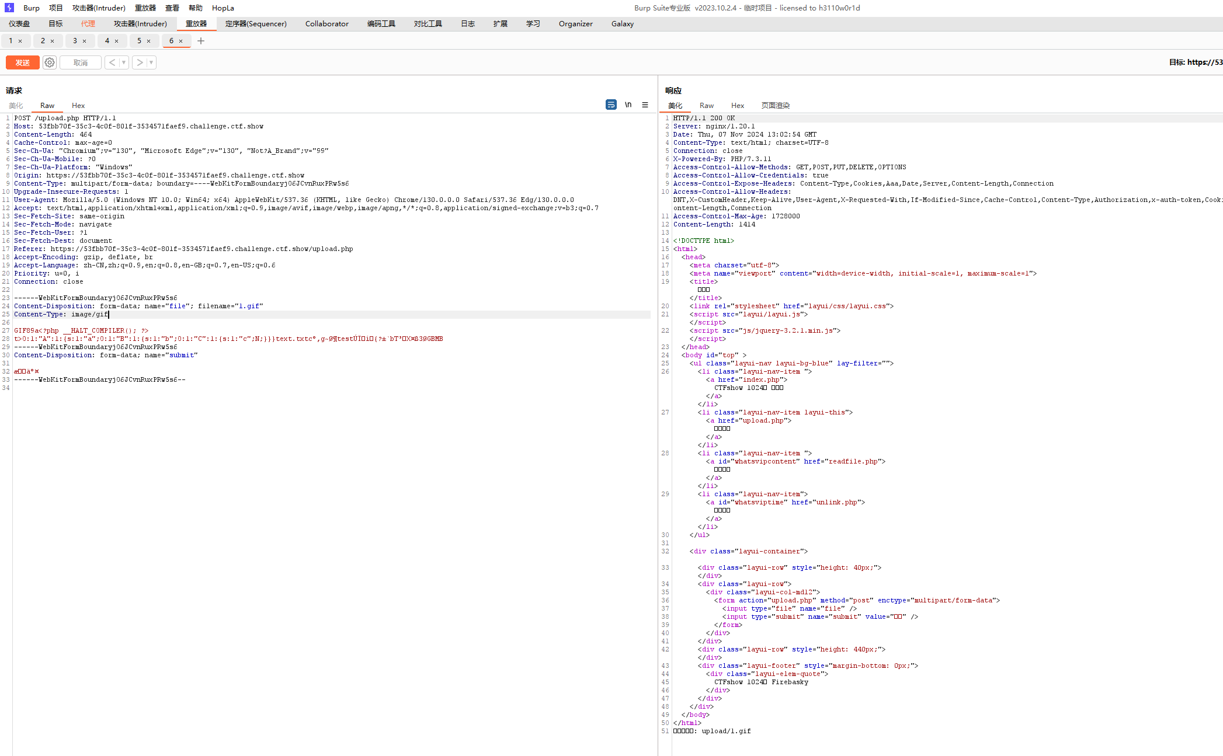Screen dimensions: 1223x756
Task: Expand the forward history dropdown arrow
Action: point(151,62)
